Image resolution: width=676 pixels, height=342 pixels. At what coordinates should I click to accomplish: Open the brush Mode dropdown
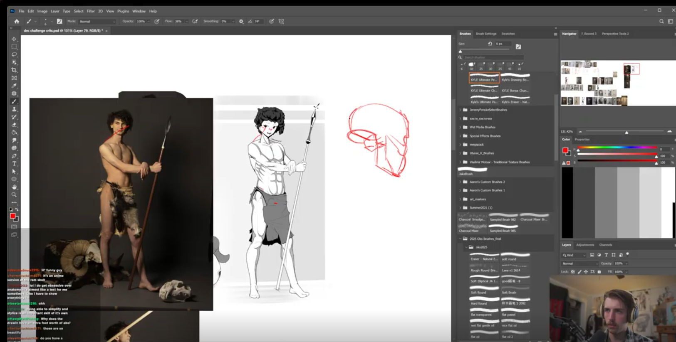97,21
